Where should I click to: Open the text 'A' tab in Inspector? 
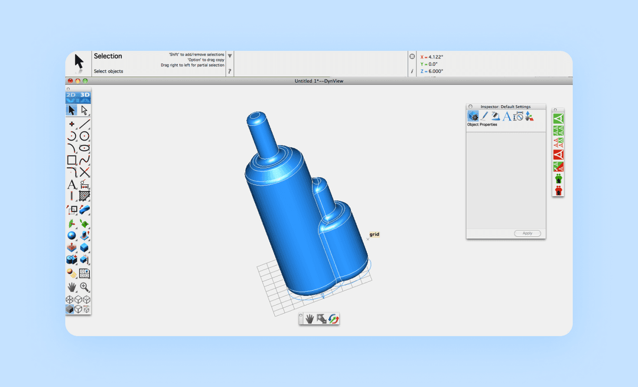tap(507, 117)
